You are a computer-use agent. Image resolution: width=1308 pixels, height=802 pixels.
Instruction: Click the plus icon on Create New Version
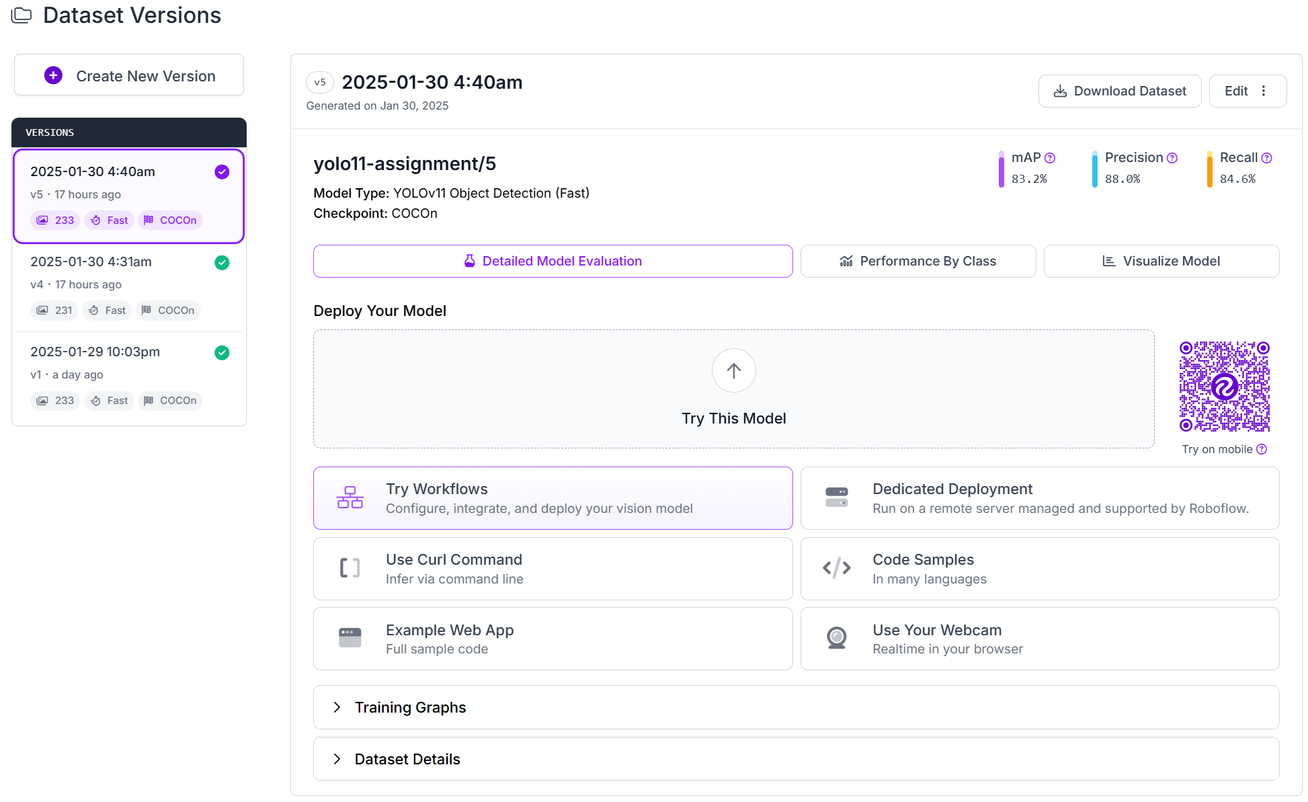pos(53,75)
